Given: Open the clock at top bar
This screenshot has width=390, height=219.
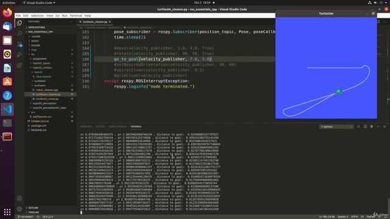Looking at the screenshot, I should point(202,2).
